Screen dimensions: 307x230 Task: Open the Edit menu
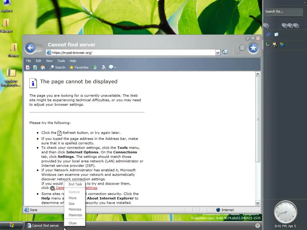click(38, 61)
